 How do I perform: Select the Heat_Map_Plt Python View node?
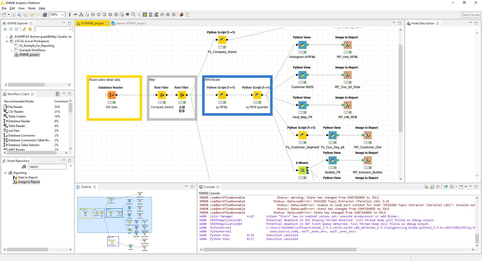click(x=303, y=105)
